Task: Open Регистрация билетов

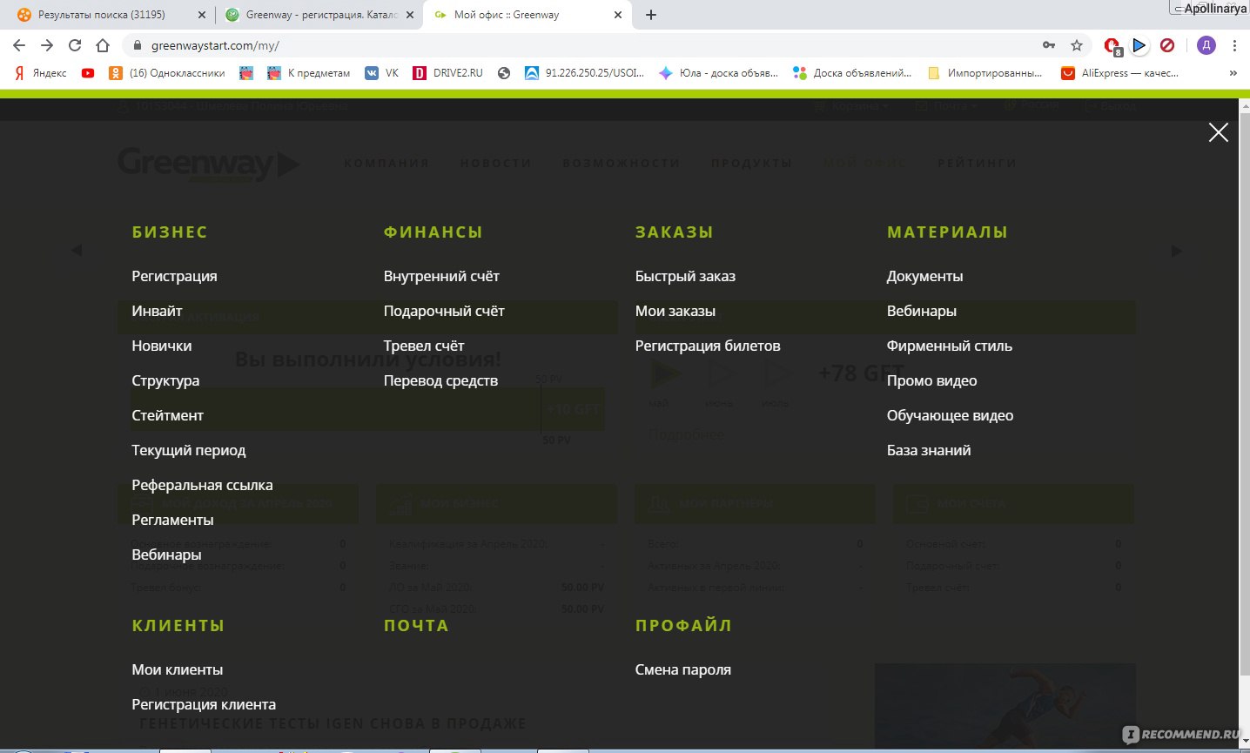Action: click(x=708, y=346)
